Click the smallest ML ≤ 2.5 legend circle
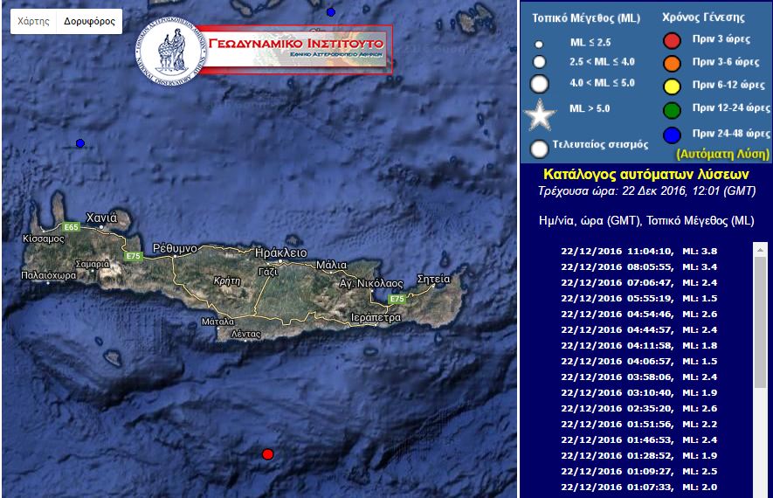The width and height of the screenshot is (773, 498). 539,43
